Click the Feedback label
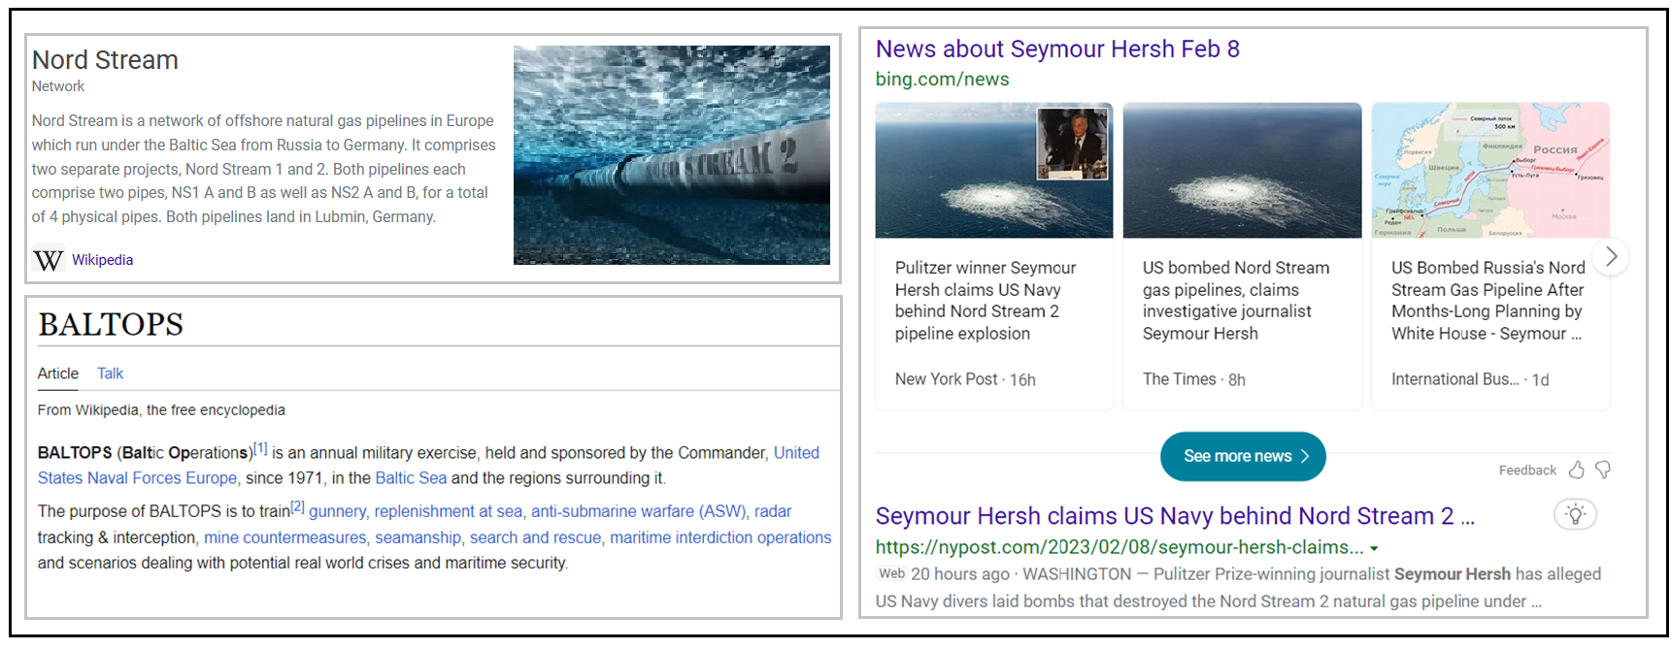 point(1527,471)
